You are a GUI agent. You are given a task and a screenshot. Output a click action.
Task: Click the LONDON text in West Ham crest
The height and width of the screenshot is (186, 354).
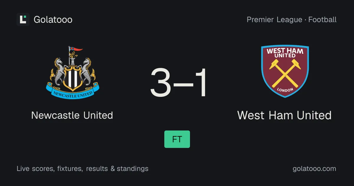285,89
